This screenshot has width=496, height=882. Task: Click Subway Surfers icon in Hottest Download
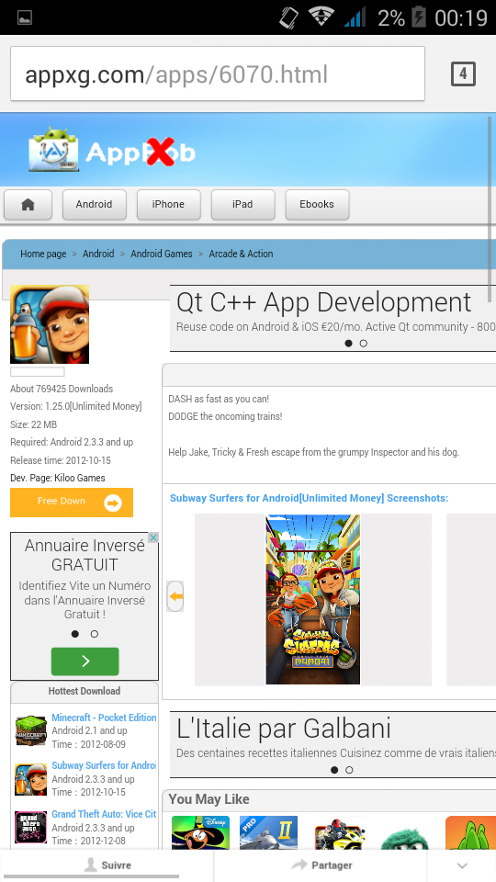[31, 779]
